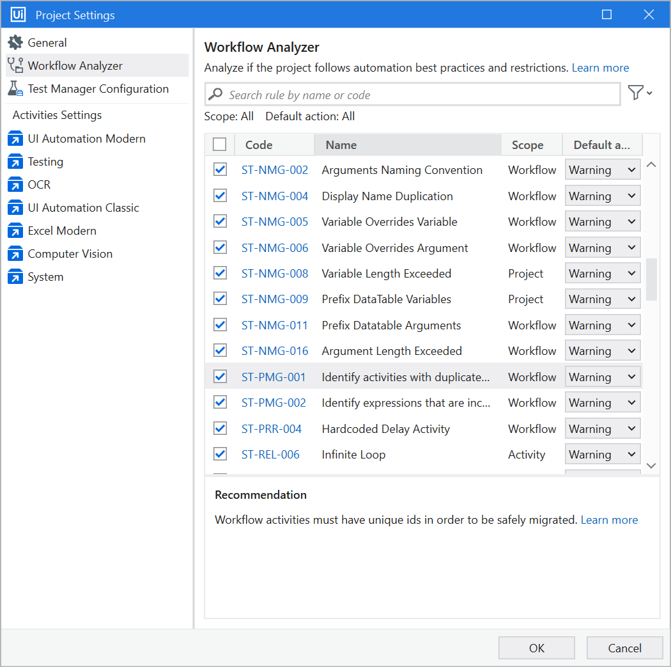Click the rules list vertical scrollbar thumb
Viewport: 671px width, 667px height.
pos(651,279)
